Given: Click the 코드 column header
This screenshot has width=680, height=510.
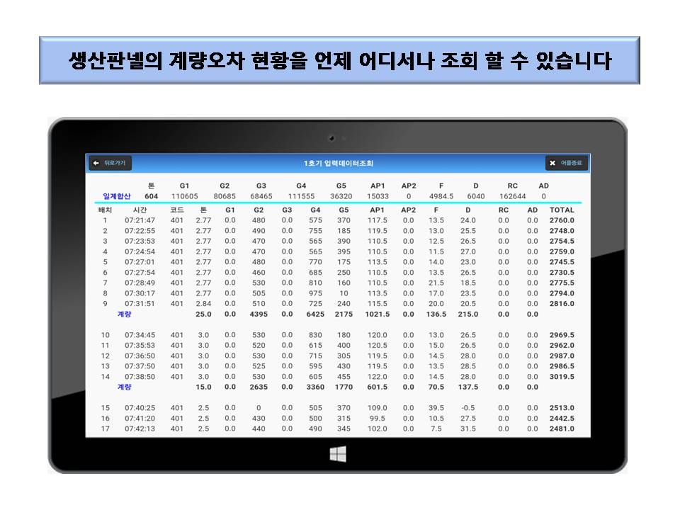Looking at the screenshot, I should tap(176, 210).
